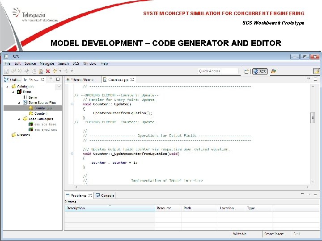Image resolution: width=322 pixels, height=241 pixels.
Task: Minimize the editor area
Action: coord(308,79)
